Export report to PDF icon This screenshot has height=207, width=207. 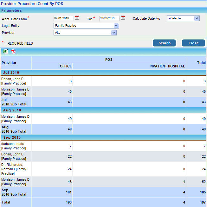(x=13, y=52)
